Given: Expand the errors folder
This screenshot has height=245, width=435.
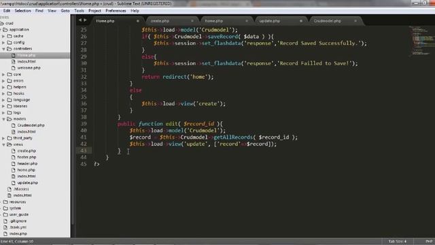Looking at the screenshot, I should coord(3,80).
